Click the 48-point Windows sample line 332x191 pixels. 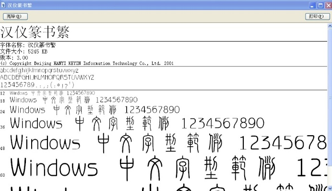pos(168,143)
